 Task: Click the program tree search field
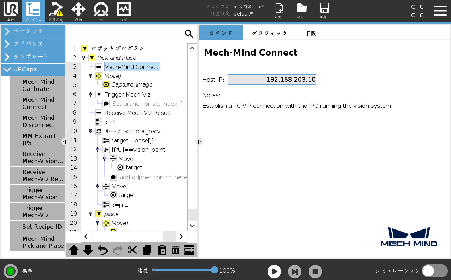(125, 34)
